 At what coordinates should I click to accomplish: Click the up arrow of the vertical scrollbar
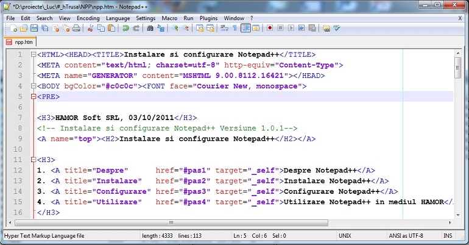(x=458, y=53)
